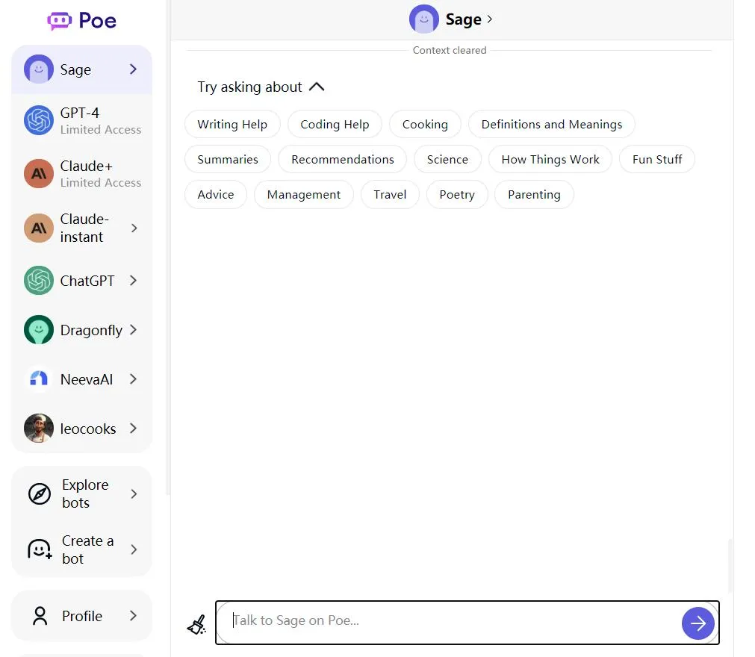
Task: Click the Poe logo icon
Action: [60, 20]
